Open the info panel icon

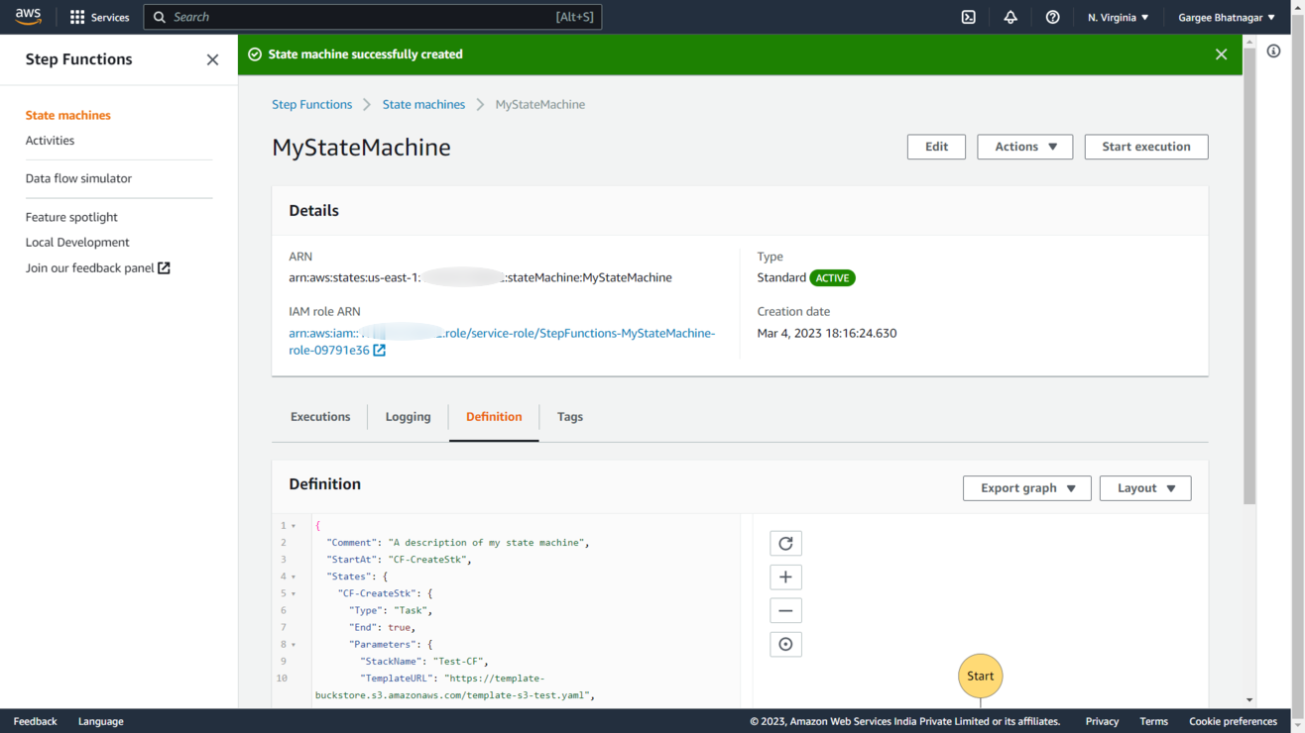(1273, 52)
